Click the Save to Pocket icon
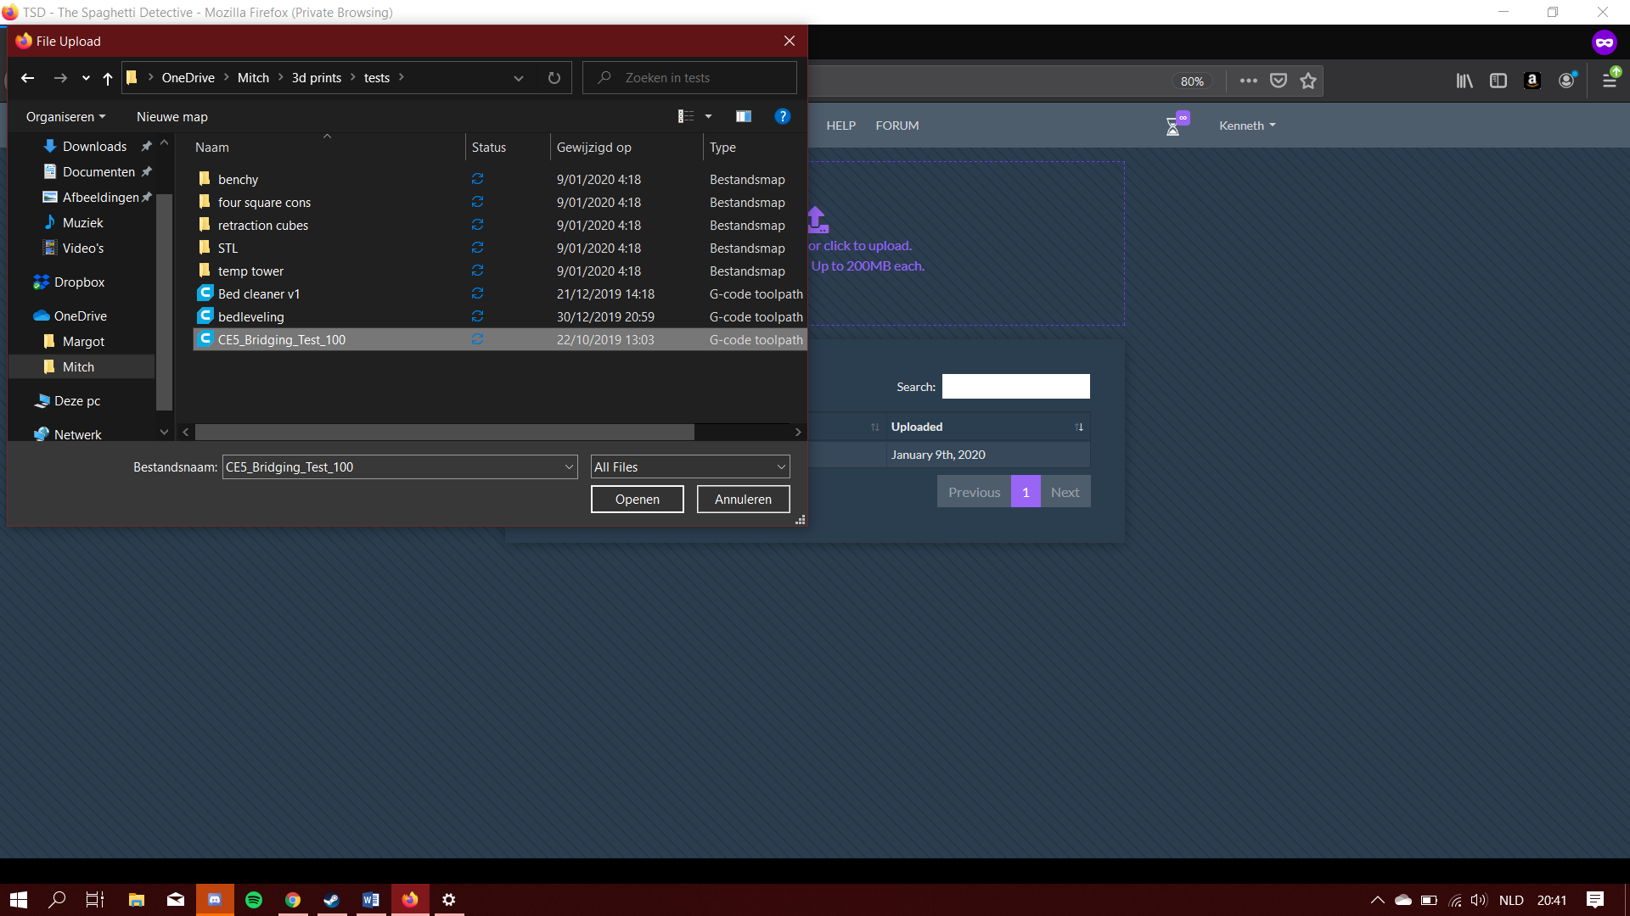The width and height of the screenshot is (1630, 916). point(1279,81)
